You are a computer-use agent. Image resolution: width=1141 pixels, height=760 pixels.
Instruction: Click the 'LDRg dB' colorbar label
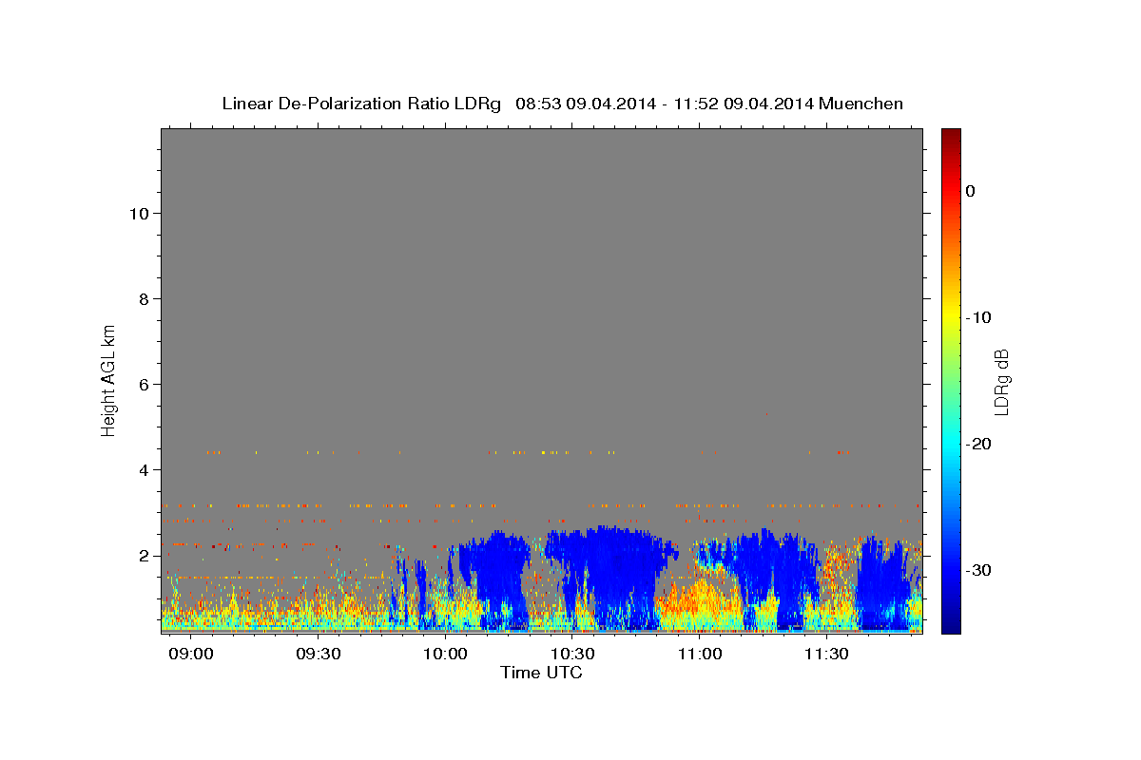pos(1001,381)
